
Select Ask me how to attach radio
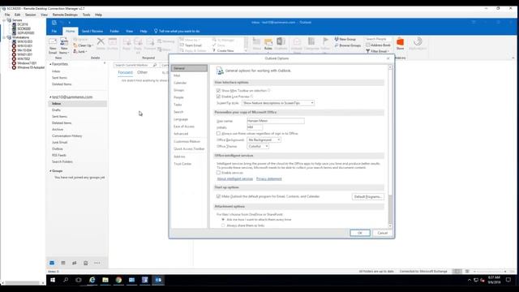(x=223, y=220)
